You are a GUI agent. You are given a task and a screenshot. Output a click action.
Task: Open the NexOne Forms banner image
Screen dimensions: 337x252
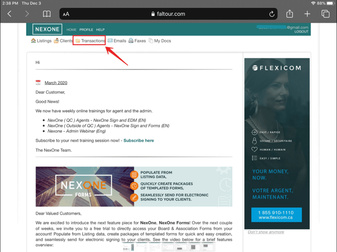coord(134,187)
